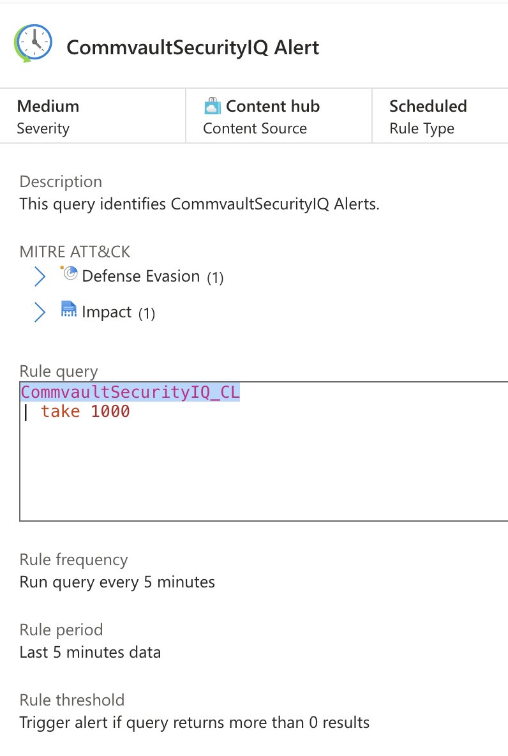508x756 pixels.
Task: Click the Content Source label
Action: [255, 129]
